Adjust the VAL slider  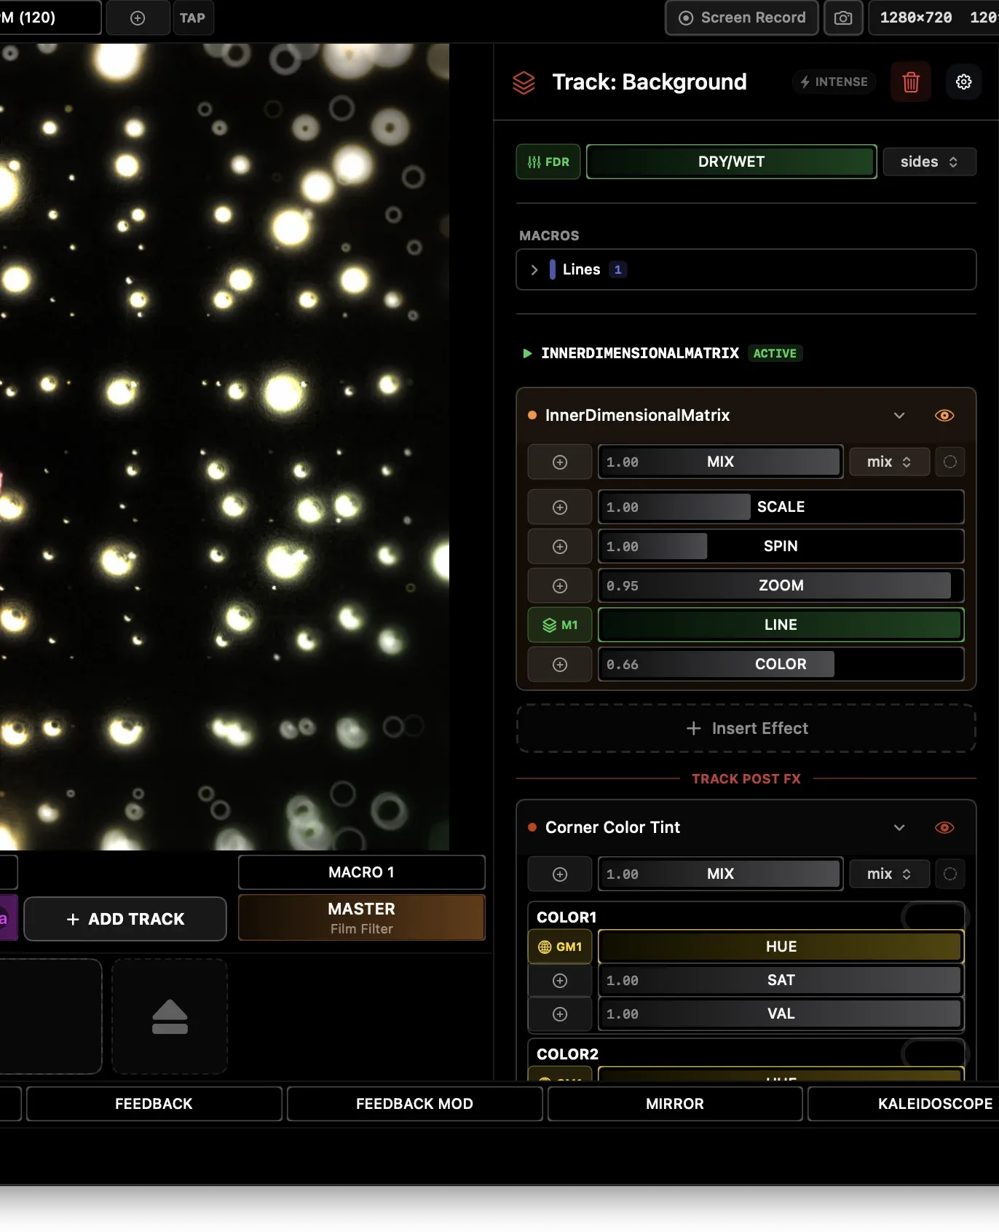(781, 1014)
